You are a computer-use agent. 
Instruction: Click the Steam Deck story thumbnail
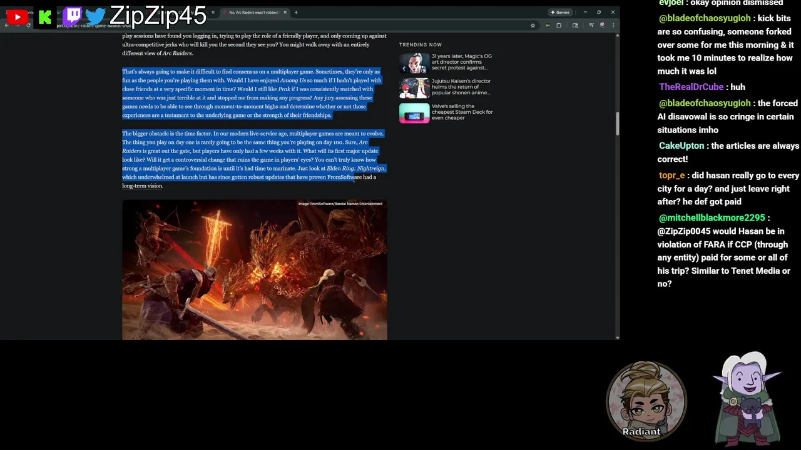[x=414, y=113]
